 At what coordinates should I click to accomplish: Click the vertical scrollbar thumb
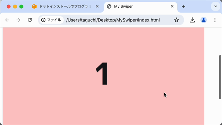tap(220, 77)
